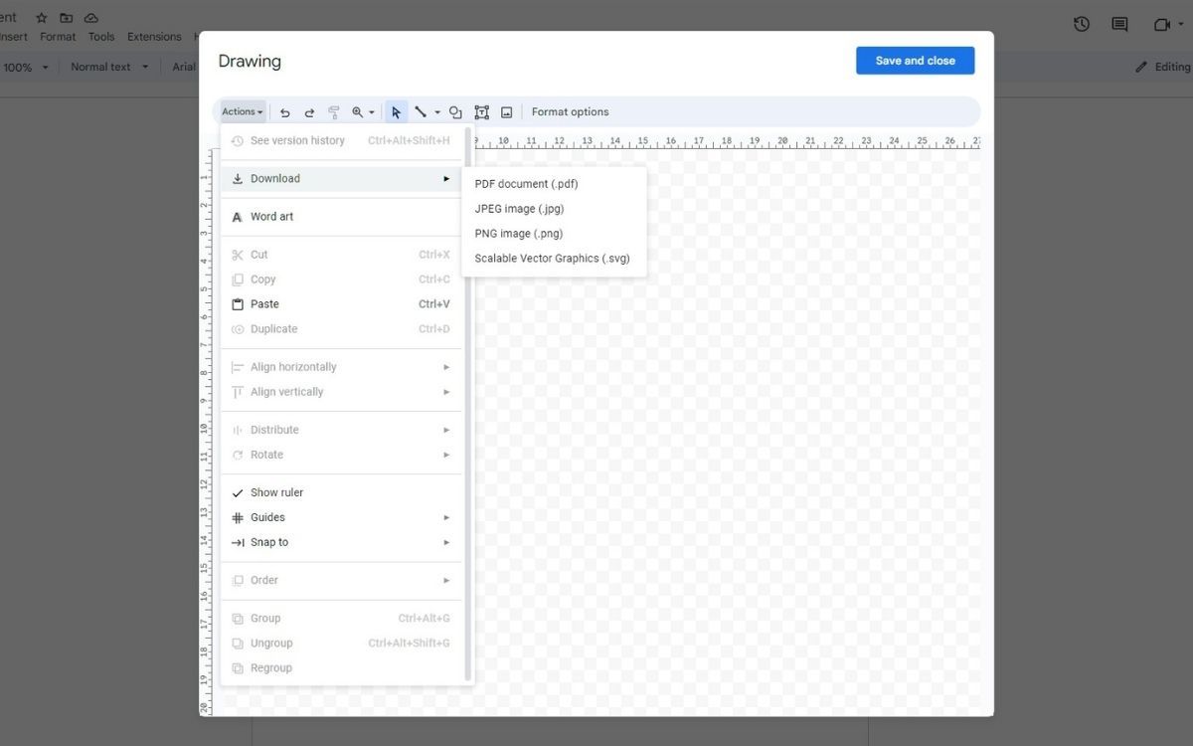Click the Paint format icon

[x=334, y=112]
